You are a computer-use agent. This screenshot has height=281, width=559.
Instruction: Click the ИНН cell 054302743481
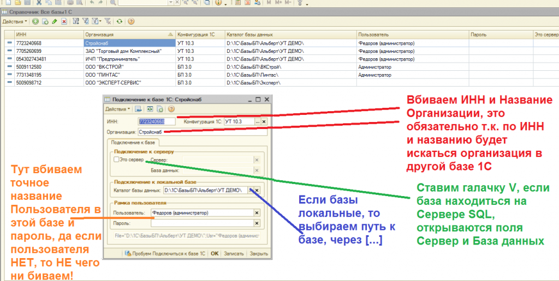click(49, 59)
